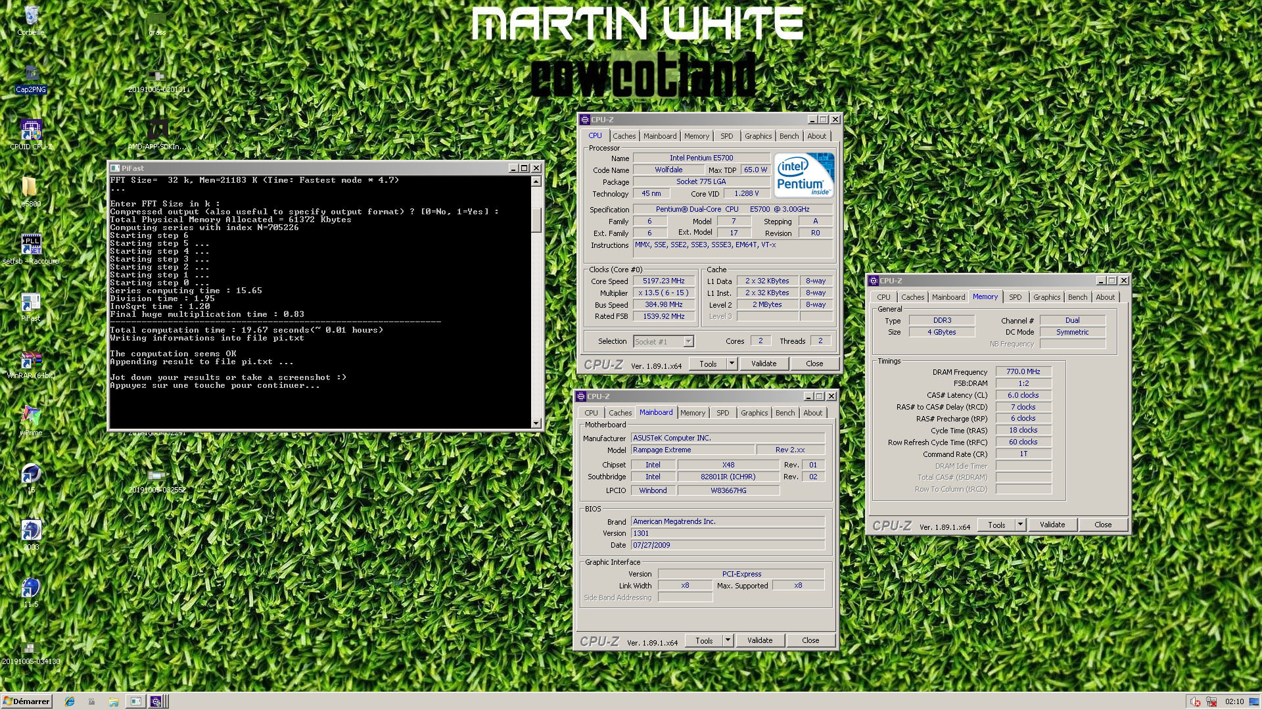
Task: Click PiFast scrollbar down arrow
Action: coord(536,423)
